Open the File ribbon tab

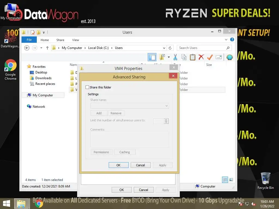click(x=29, y=40)
